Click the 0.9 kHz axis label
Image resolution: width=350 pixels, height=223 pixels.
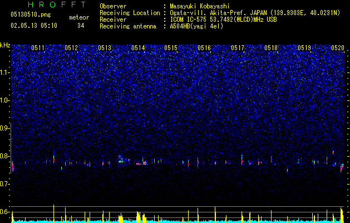click(4, 128)
